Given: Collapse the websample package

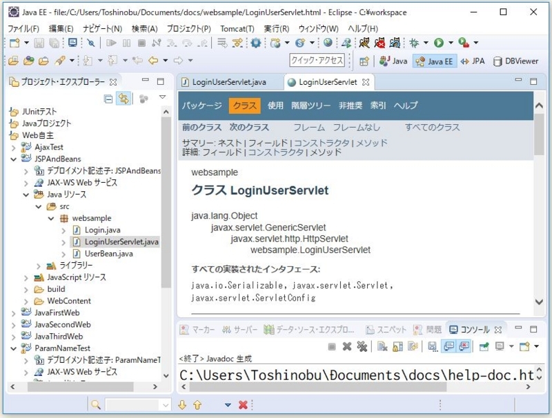Looking at the screenshot, I should (x=51, y=219).
